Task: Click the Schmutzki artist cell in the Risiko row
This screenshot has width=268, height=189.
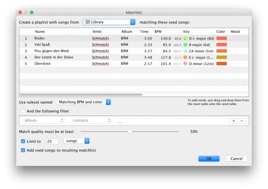Action: point(100,38)
